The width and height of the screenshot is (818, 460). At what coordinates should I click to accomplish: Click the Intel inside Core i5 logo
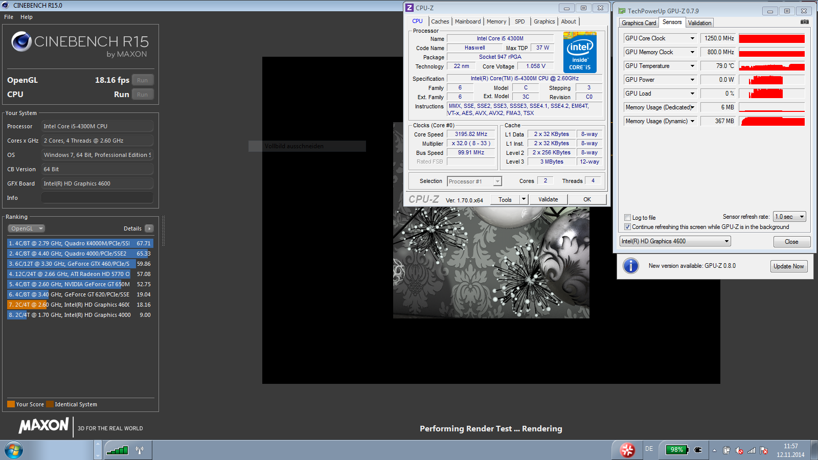[580, 52]
